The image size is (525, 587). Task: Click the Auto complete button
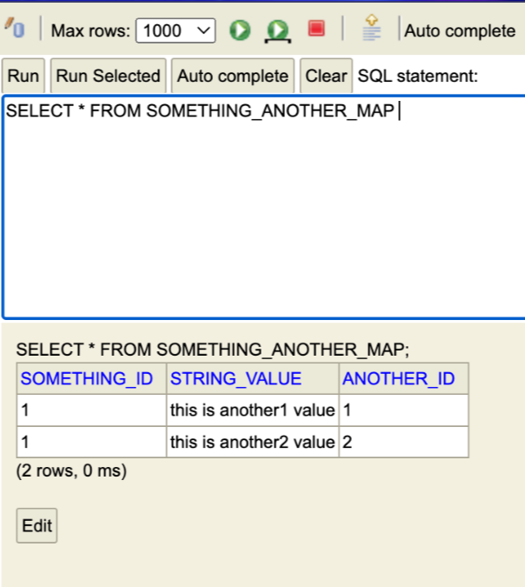[x=233, y=76]
